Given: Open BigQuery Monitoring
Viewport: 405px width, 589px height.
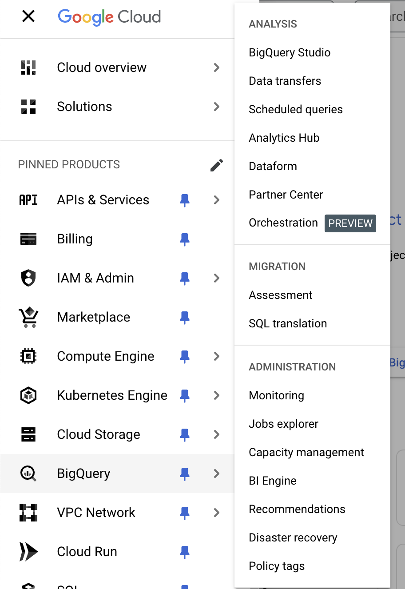Looking at the screenshot, I should 276,395.
